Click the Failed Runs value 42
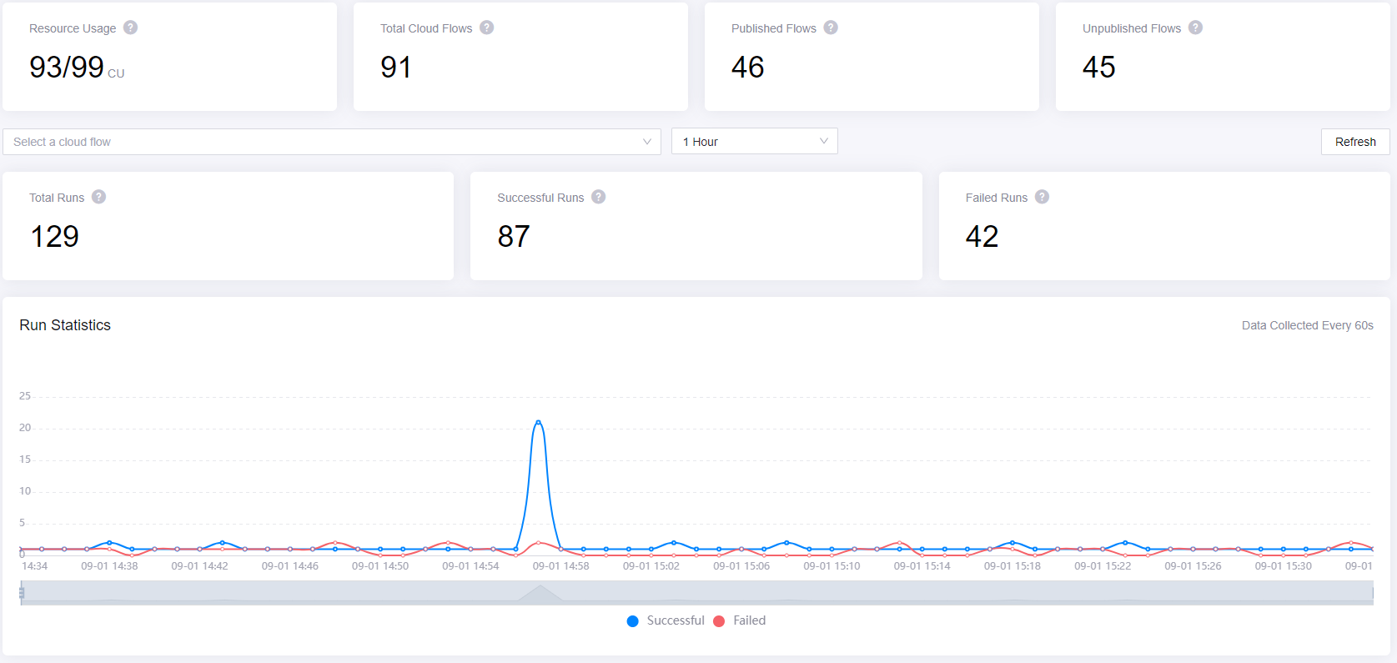The height and width of the screenshot is (663, 1397). point(982,237)
